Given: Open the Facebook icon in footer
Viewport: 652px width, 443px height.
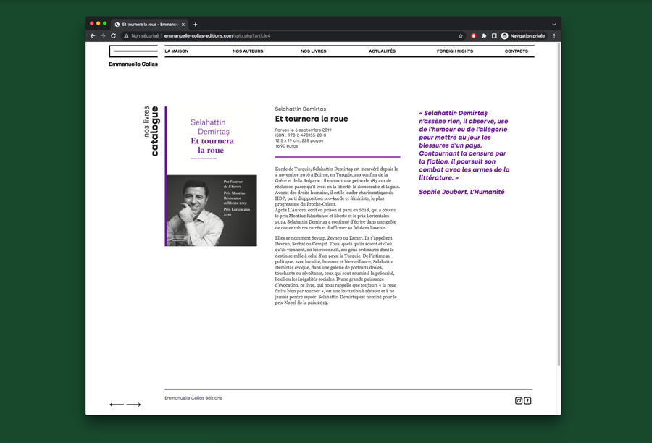Looking at the screenshot, I should (527, 400).
